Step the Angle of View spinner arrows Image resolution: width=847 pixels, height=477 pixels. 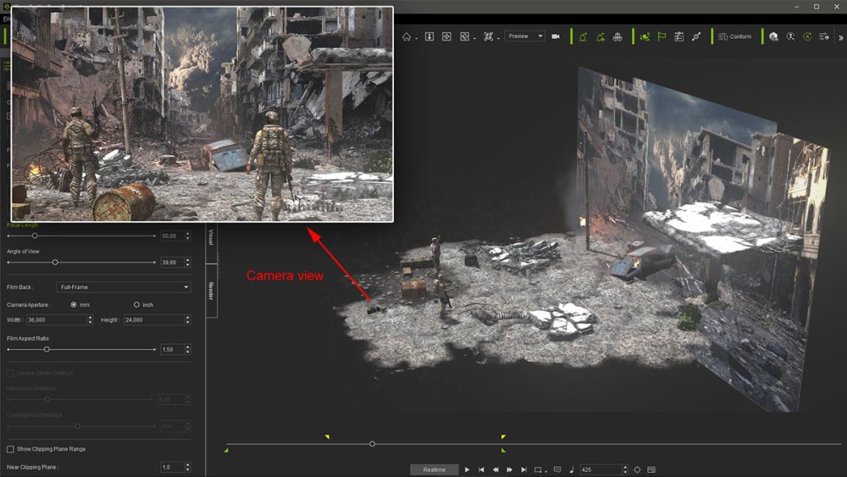188,263
